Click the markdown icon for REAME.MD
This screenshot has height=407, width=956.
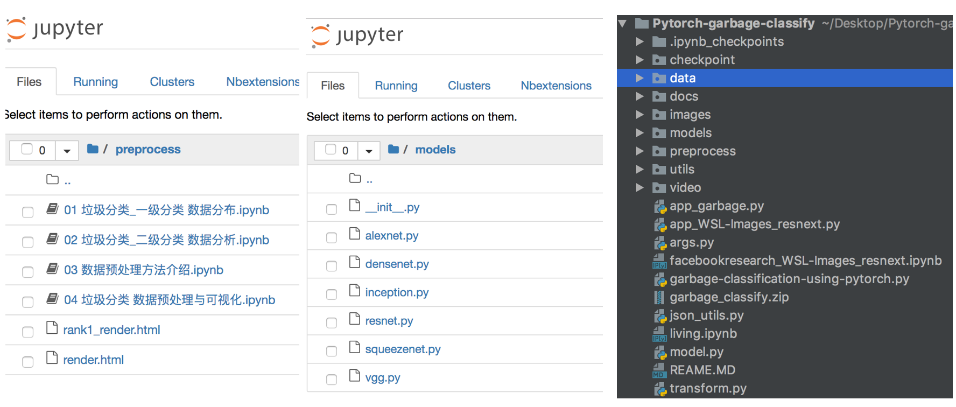659,370
